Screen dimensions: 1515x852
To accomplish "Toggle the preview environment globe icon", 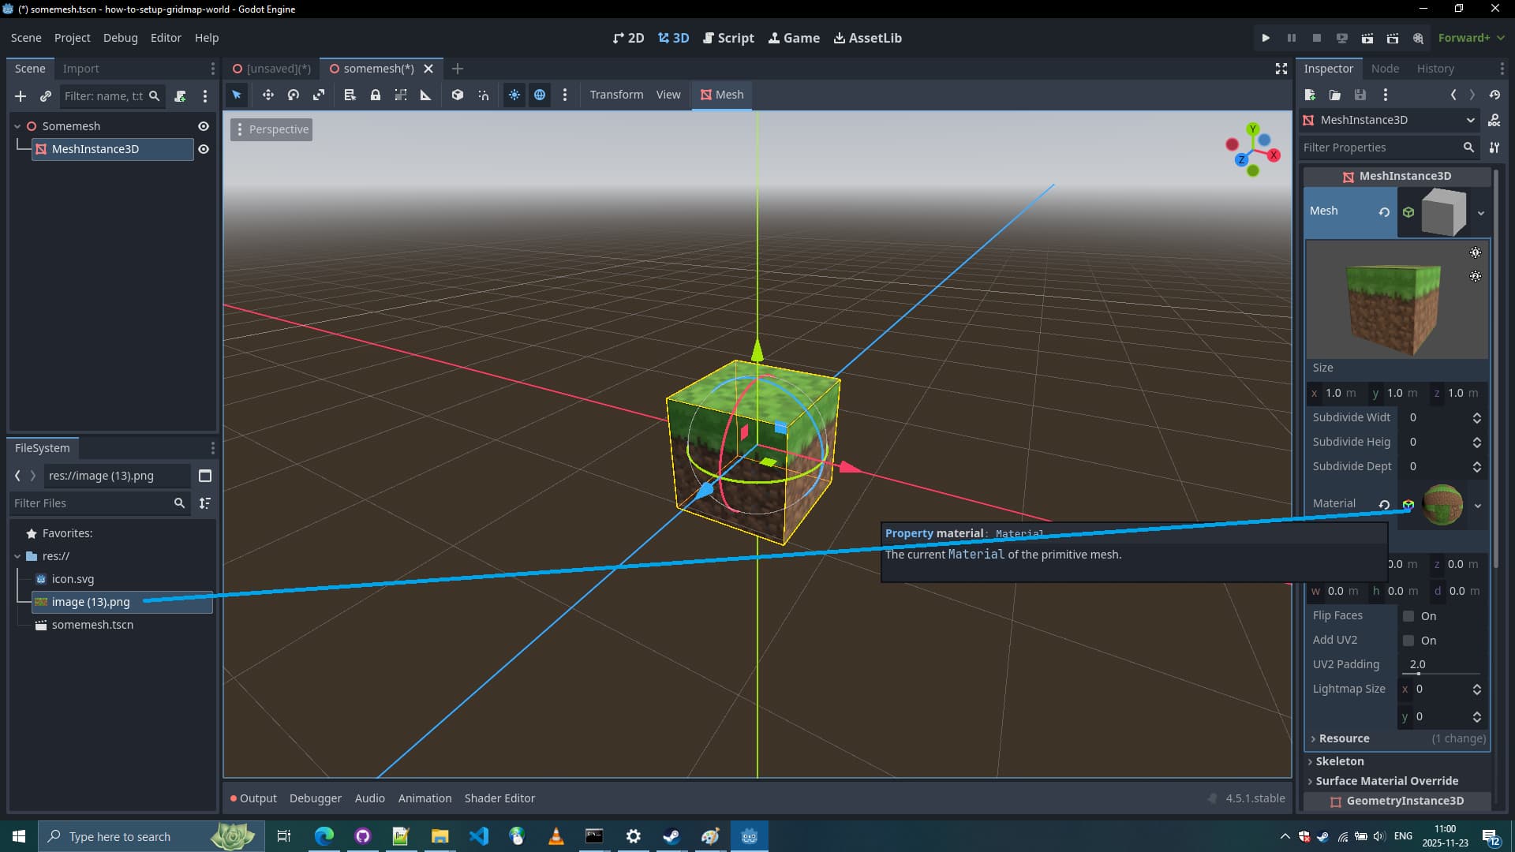I will [x=540, y=95].
